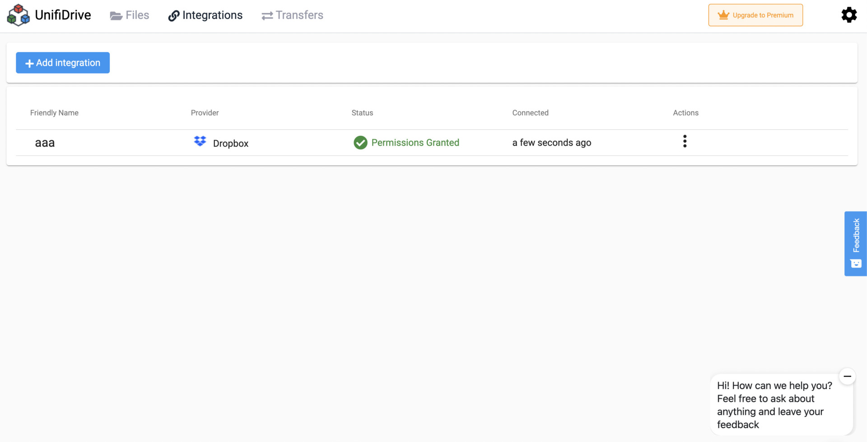Open the Feedback side panel
This screenshot has width=867, height=442.
pos(856,236)
